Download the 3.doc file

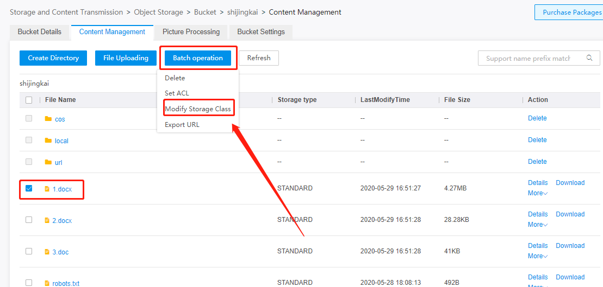tap(570, 246)
